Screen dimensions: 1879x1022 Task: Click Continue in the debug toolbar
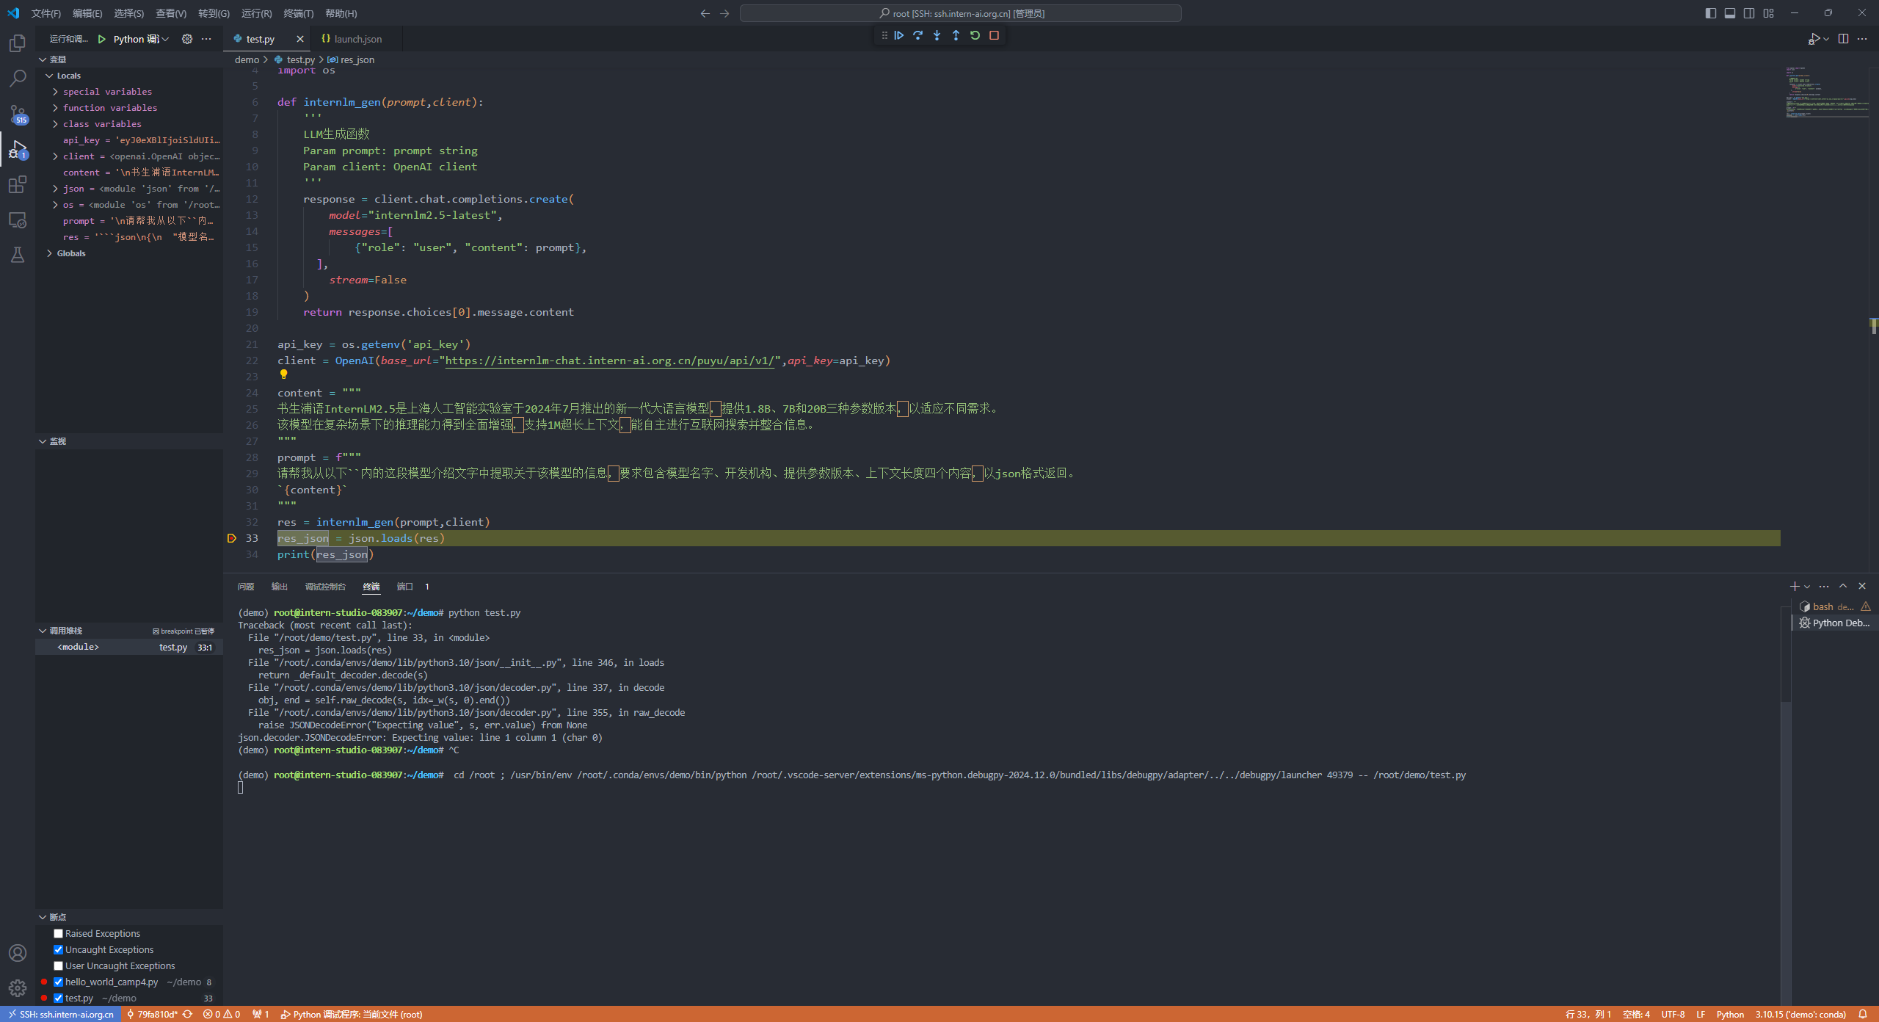pyautogui.click(x=899, y=35)
